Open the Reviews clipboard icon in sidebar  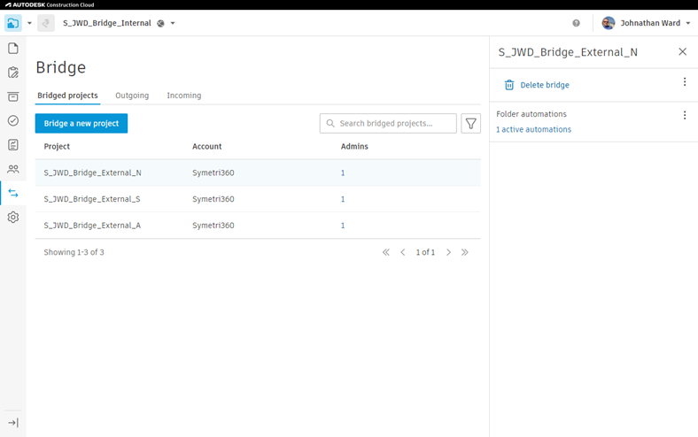[x=13, y=73]
